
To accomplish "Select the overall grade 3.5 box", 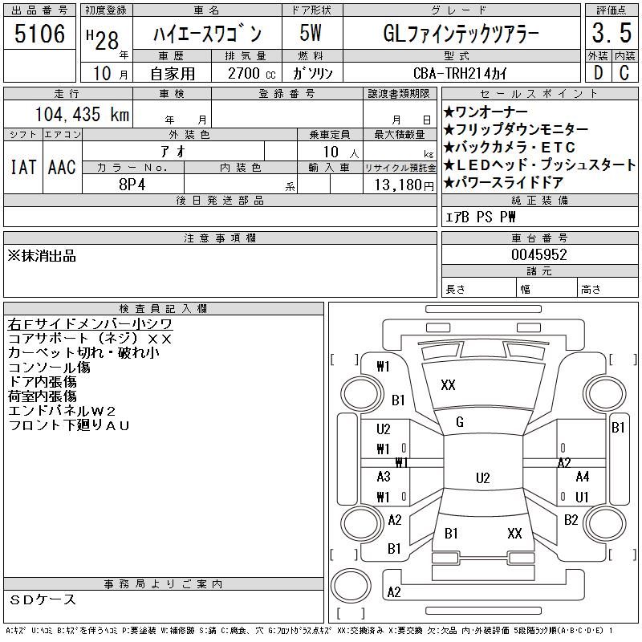I will [612, 33].
